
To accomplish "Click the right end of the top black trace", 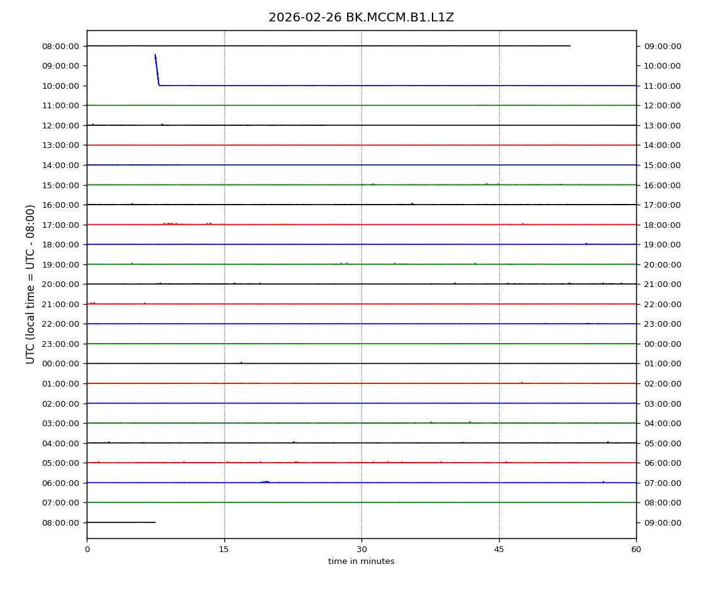I will 569,45.
